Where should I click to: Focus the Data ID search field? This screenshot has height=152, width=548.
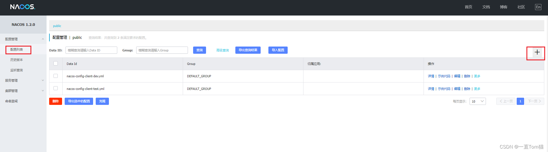point(91,50)
